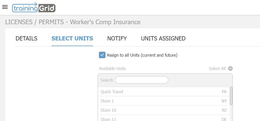Click the trainingGrid logo
Screen dimensions: 260x121
(34, 8)
